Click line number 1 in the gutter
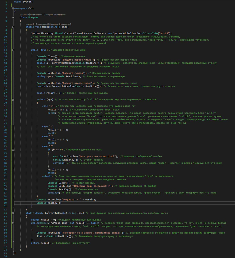This screenshot has height=258, width=235. (x=6, y=2)
